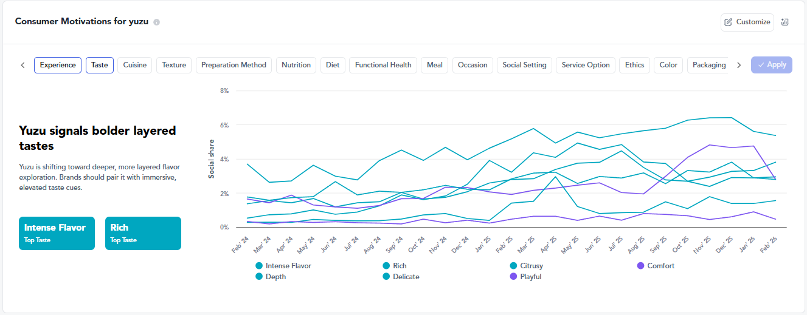Toggle the Taste category chip
807x315 pixels.
[x=100, y=65]
